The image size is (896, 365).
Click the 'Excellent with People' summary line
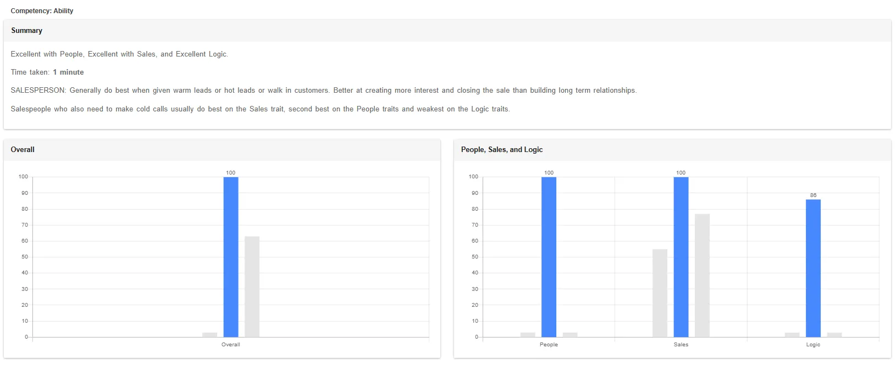click(x=119, y=54)
